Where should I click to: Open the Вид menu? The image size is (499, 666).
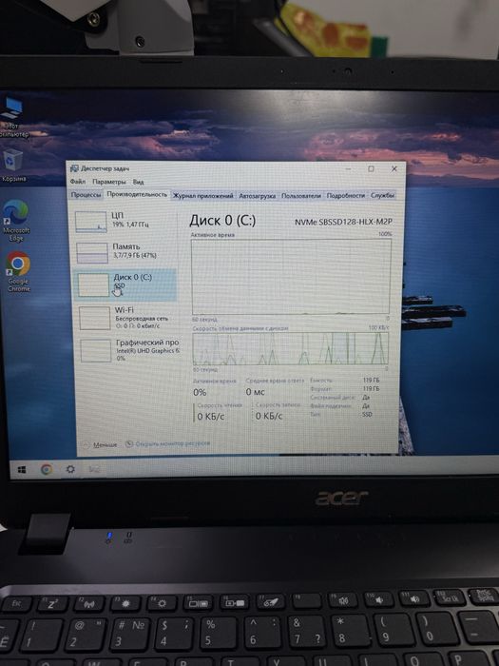(139, 182)
